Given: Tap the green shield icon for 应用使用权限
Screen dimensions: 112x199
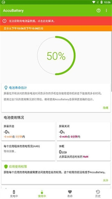Looking at the screenshot, I should pyautogui.click(x=6, y=167).
